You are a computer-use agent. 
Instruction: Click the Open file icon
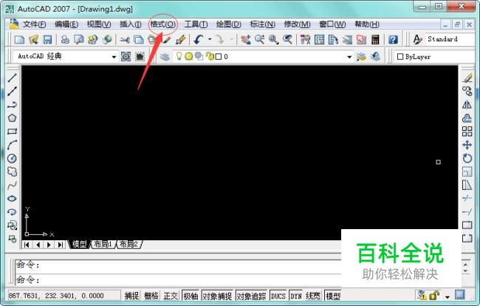[x=34, y=39]
